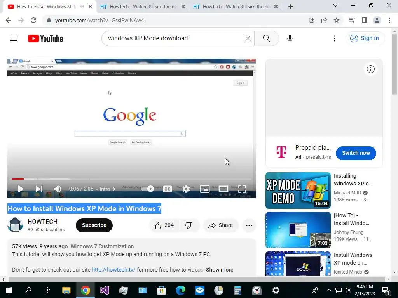Screen dimensions: 398x298
Task: Start voice search with microphone
Action: [x=290, y=38]
